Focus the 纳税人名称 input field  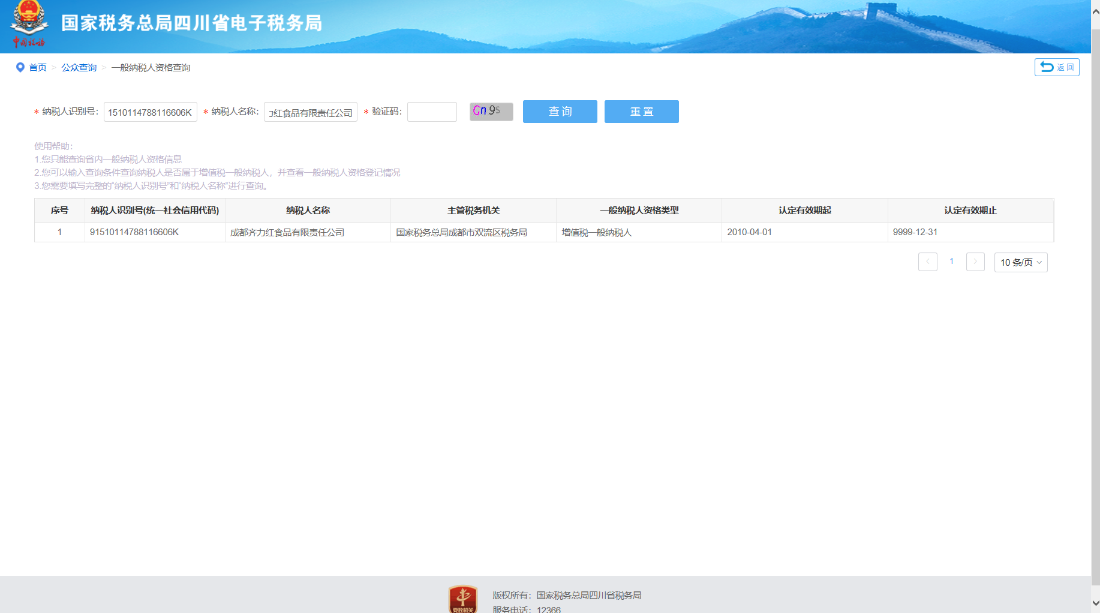[x=310, y=112]
